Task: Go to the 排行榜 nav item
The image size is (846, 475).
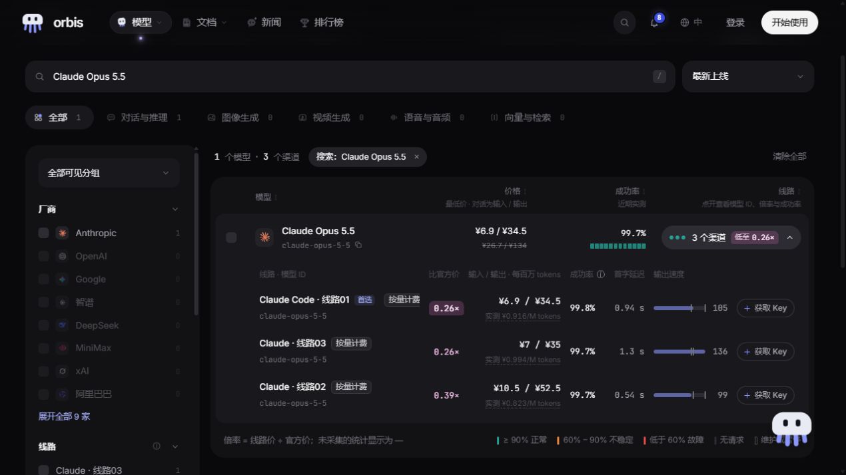Action: pyautogui.click(x=322, y=23)
